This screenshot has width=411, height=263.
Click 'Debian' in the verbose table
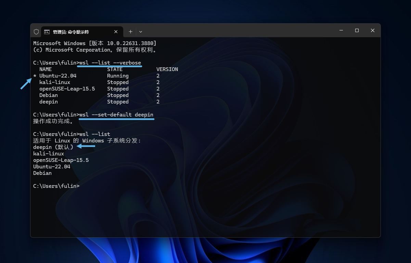49,95
